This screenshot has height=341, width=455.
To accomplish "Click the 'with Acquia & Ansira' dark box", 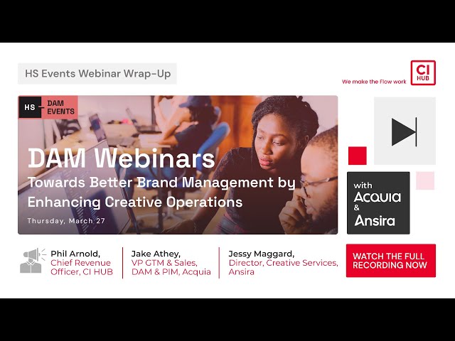I will (x=378, y=202).
